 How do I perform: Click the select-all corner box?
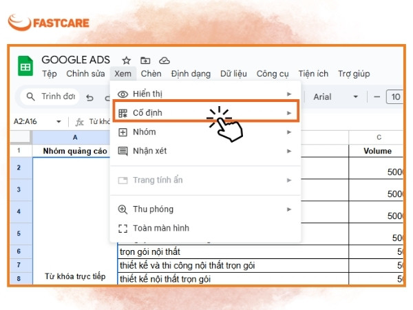(x=20, y=137)
